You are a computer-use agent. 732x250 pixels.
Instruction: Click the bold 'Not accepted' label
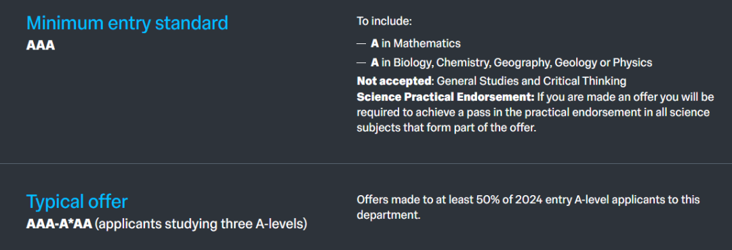pyautogui.click(x=394, y=81)
